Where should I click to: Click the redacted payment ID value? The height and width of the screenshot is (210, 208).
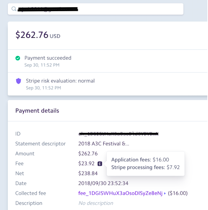[118, 134]
